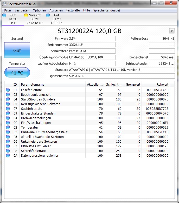Click the Parametername column header
This screenshot has height=203, width=179.
point(52,84)
